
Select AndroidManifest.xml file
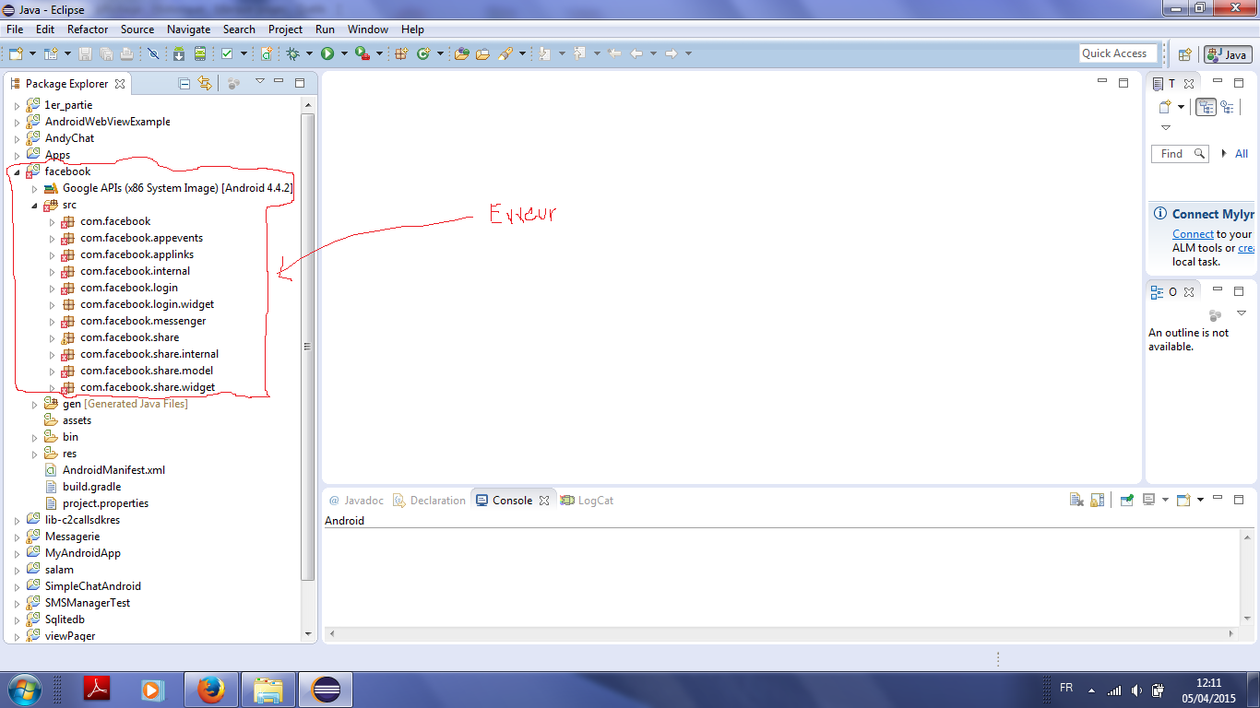click(x=105, y=470)
